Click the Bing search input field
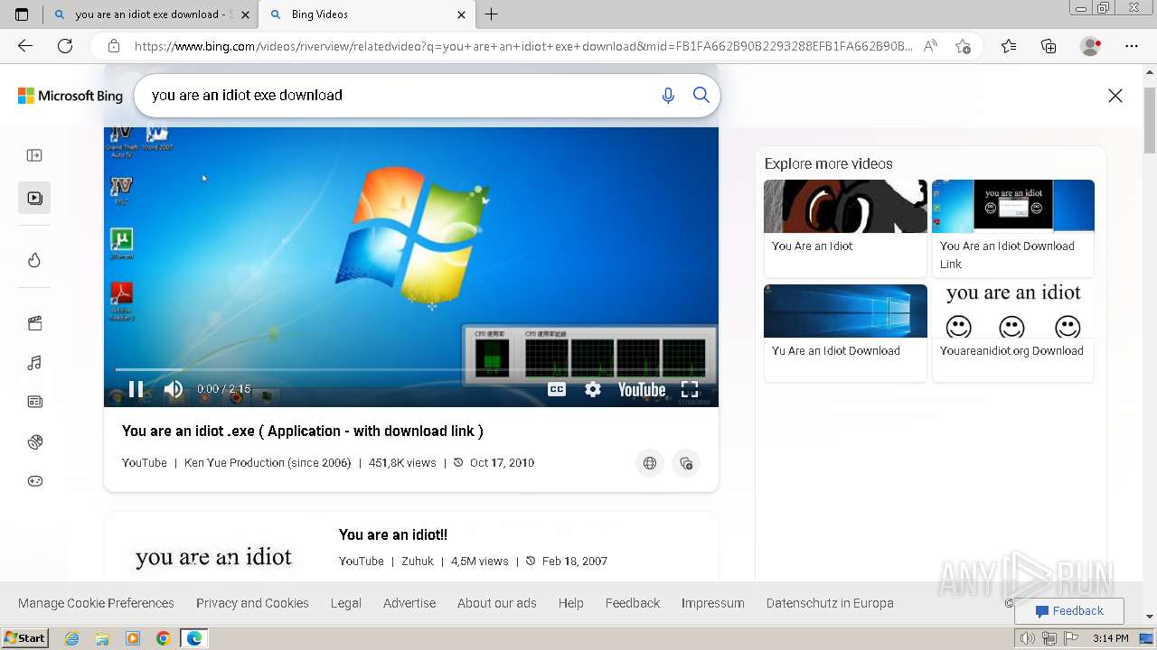Screen dimensions: 1157x650 [x=398, y=95]
